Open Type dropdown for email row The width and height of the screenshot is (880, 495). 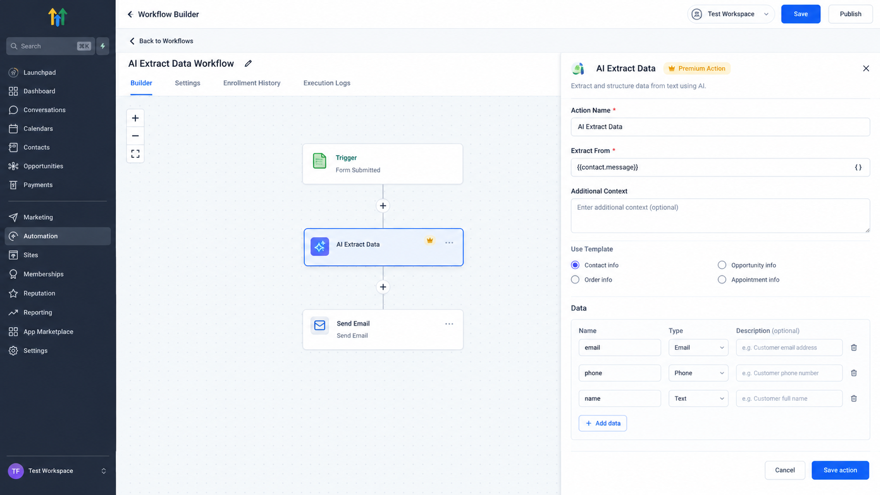tap(698, 348)
